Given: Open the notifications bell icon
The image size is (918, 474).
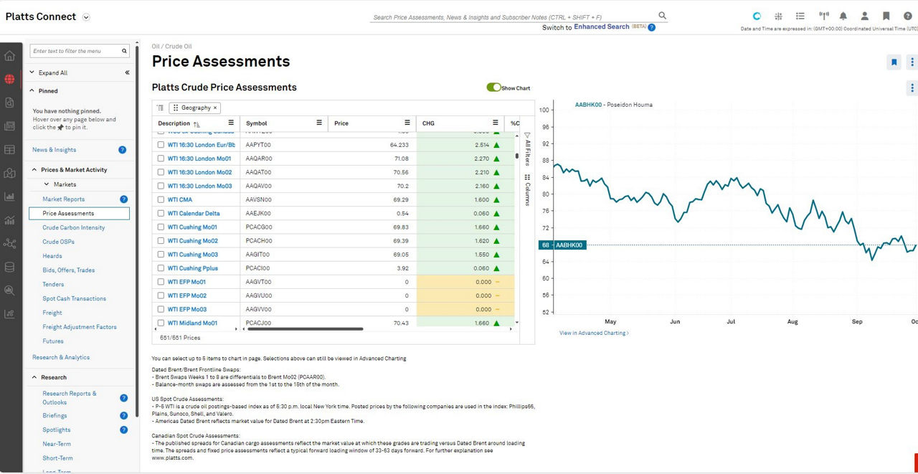Looking at the screenshot, I should click(843, 16).
